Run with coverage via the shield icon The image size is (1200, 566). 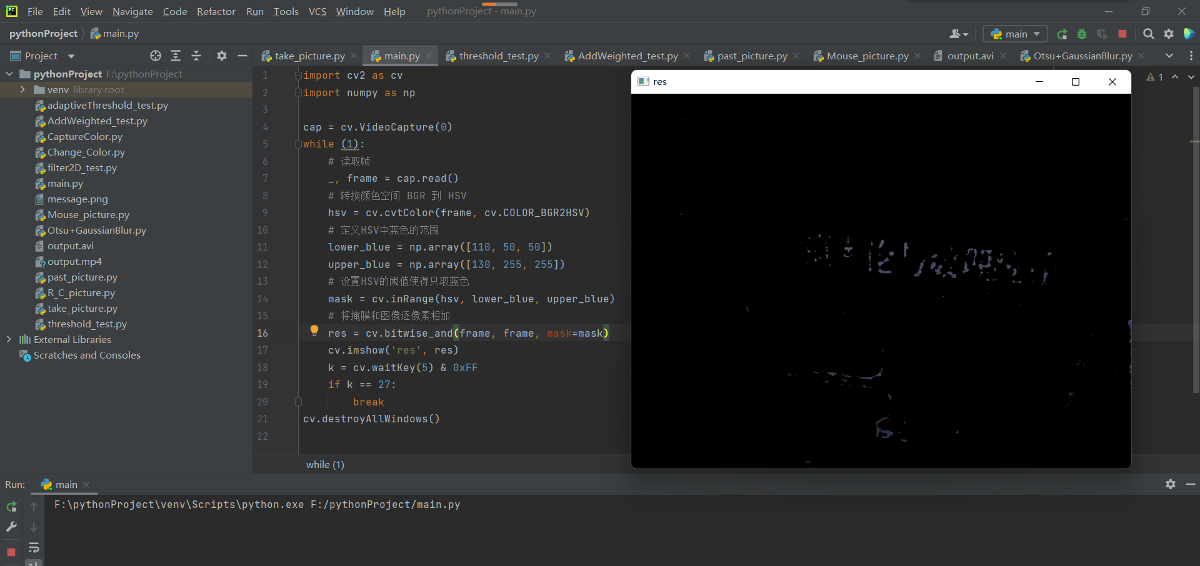coord(1102,34)
